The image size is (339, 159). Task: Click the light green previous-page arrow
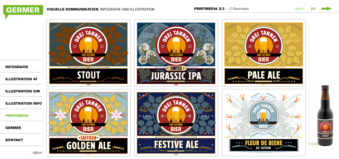click(299, 9)
